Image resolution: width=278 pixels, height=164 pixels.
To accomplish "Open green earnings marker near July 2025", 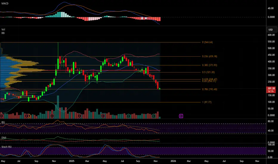I will (128, 116).
